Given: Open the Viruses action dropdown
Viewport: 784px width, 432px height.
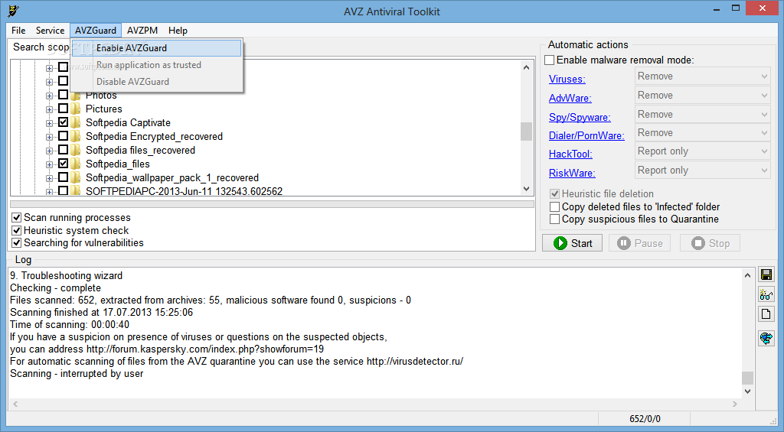Looking at the screenshot, I should click(703, 76).
